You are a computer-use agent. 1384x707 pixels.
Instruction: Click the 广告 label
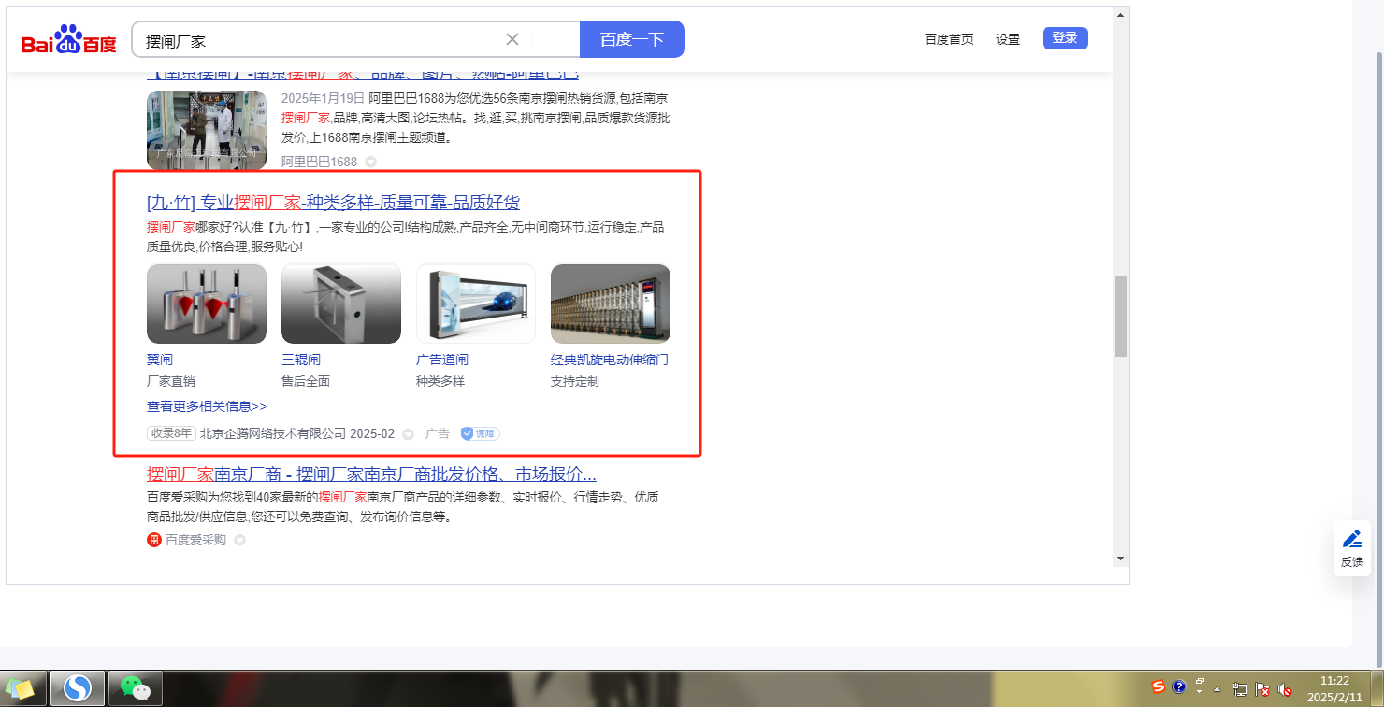pyautogui.click(x=438, y=434)
